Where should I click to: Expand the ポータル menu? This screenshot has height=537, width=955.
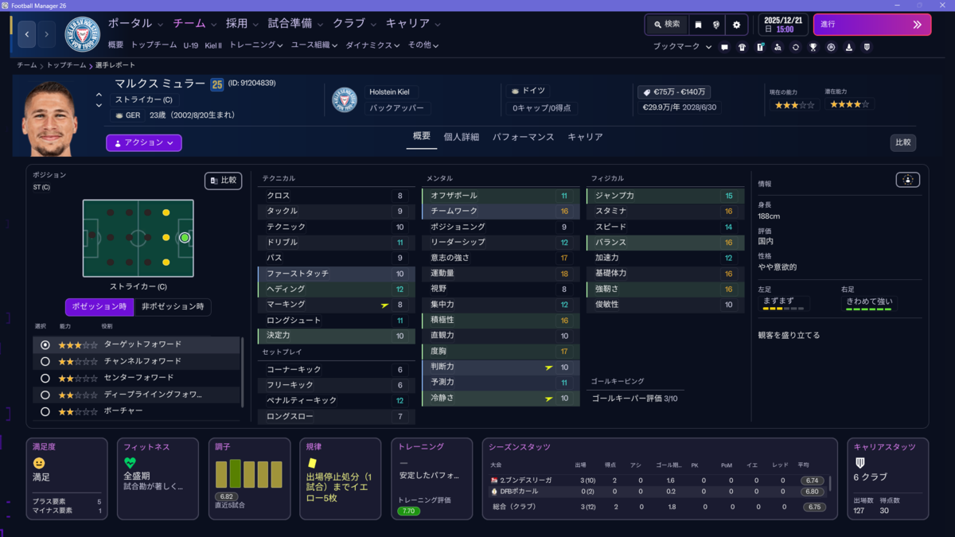click(x=135, y=24)
